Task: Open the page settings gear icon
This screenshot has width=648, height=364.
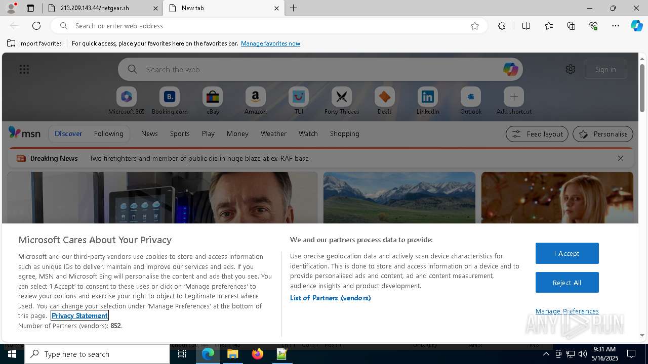Action: click(x=571, y=69)
